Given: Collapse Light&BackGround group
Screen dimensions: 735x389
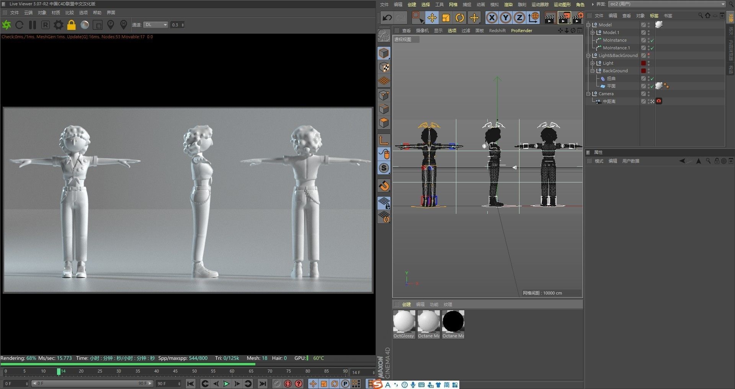Looking at the screenshot, I should 588,55.
